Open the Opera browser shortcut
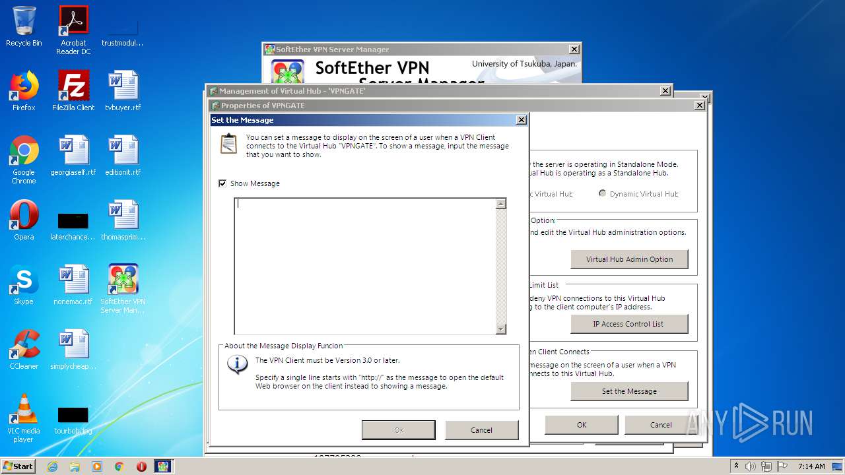 pyautogui.click(x=24, y=220)
